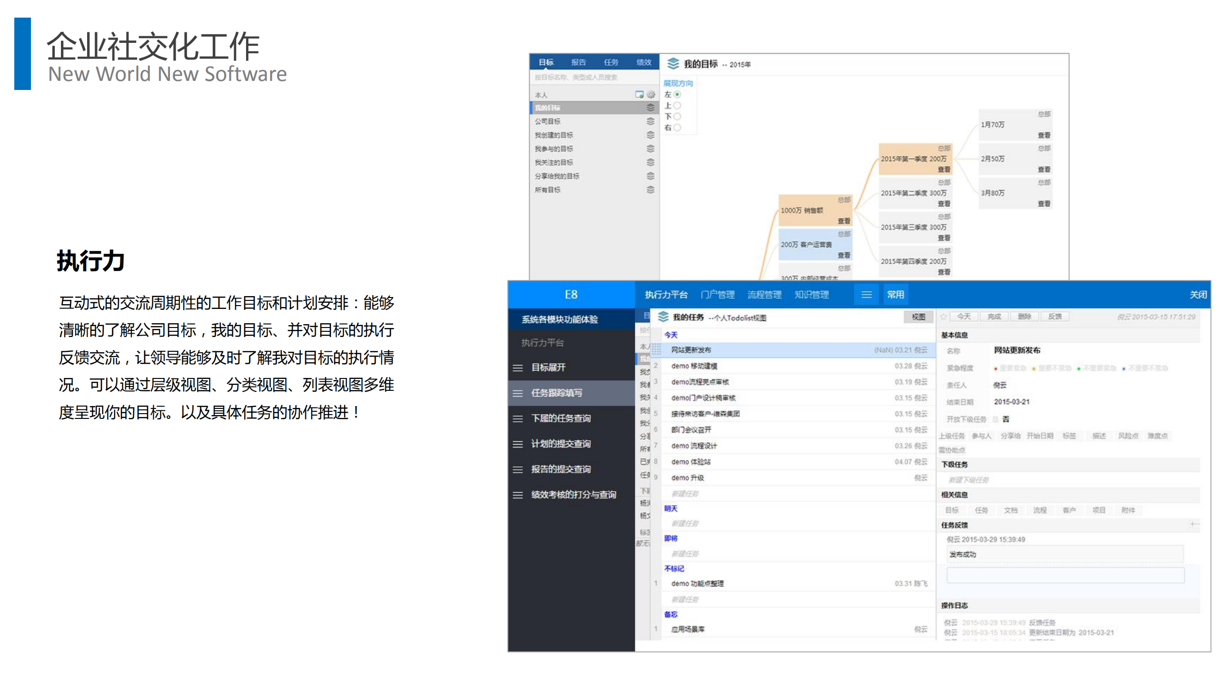
Task: Open 绩效考核的打分与查询 in the sidebar
Action: [573, 495]
